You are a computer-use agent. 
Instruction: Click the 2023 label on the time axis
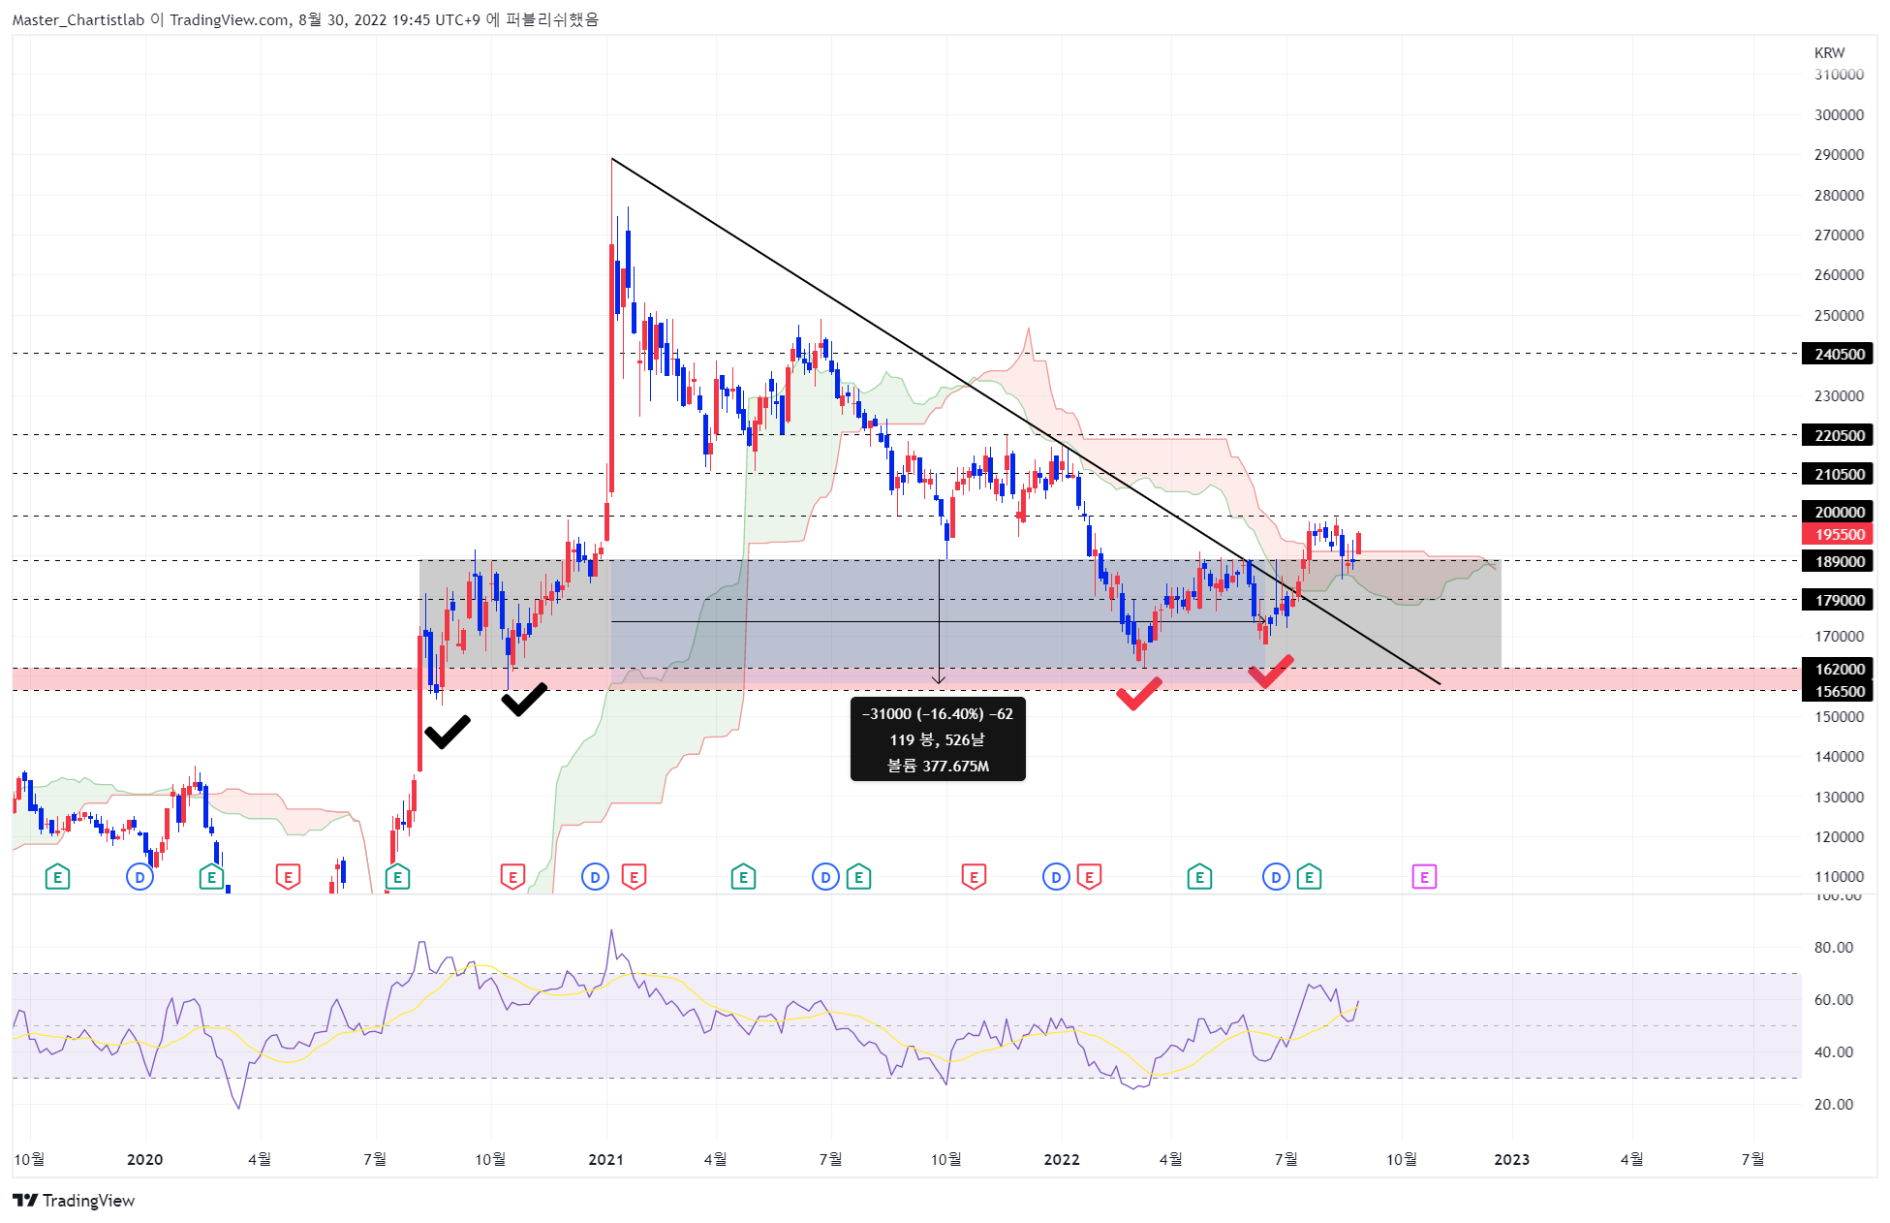[1511, 1160]
